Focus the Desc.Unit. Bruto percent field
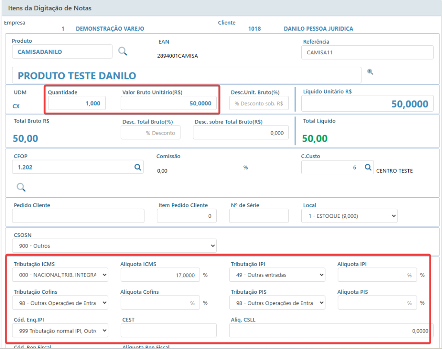This screenshot has height=349, width=442. [x=259, y=103]
